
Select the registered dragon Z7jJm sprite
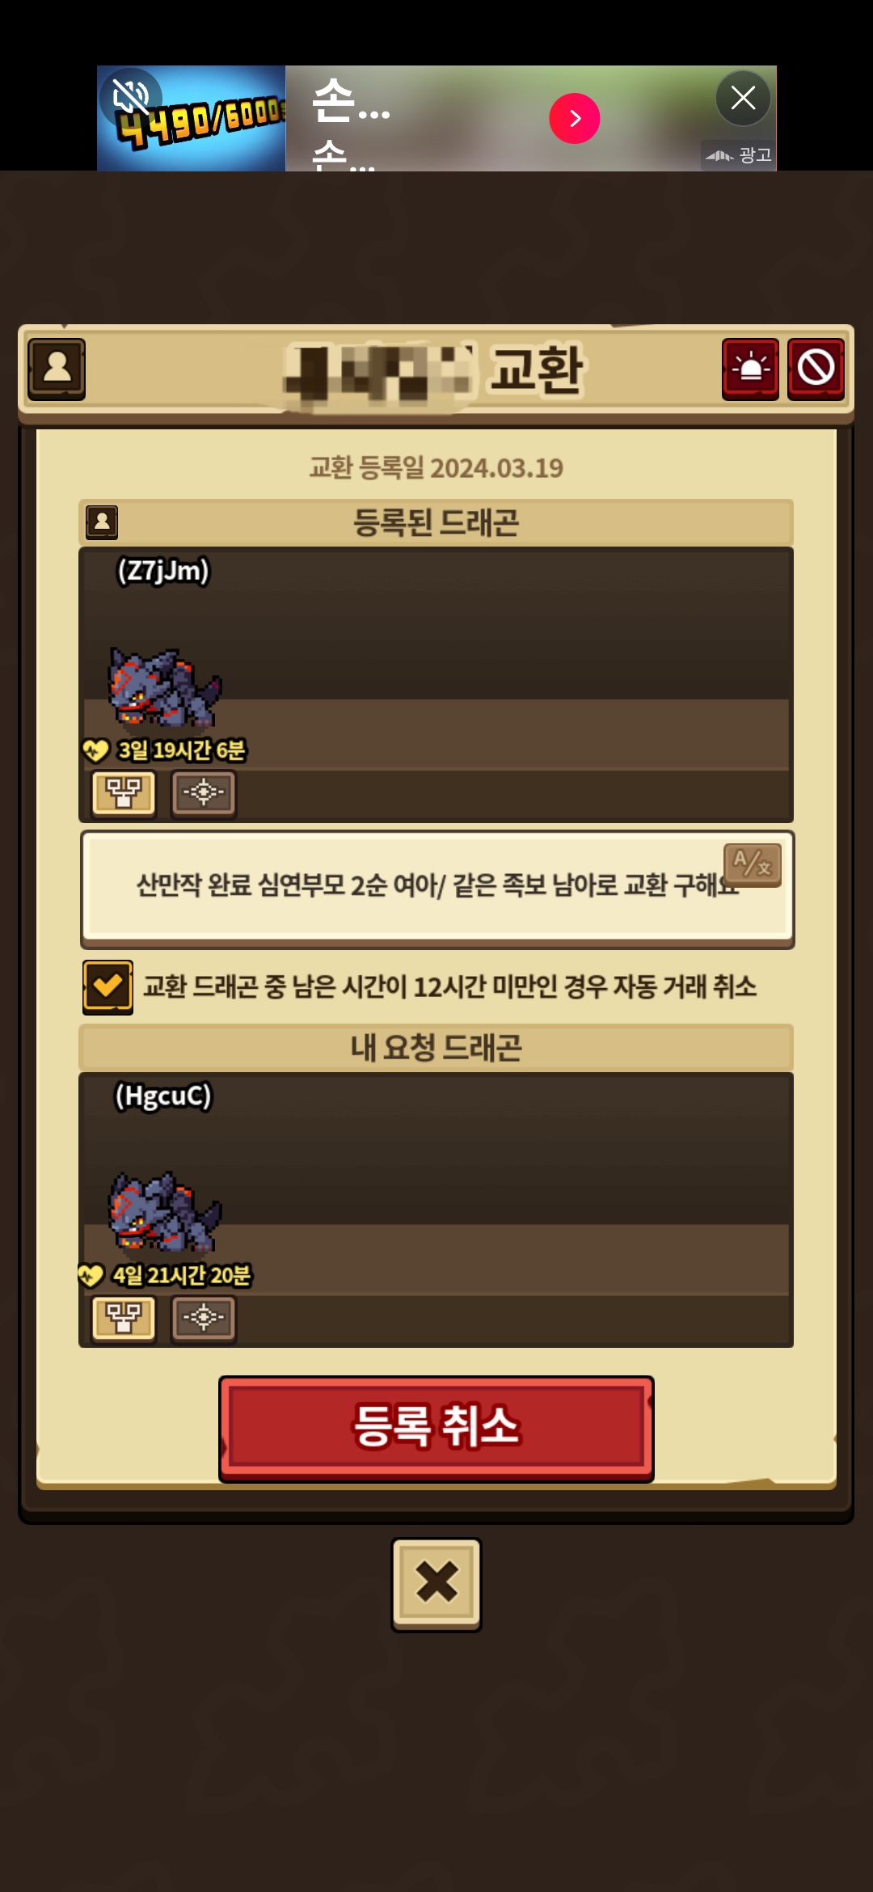click(x=165, y=687)
